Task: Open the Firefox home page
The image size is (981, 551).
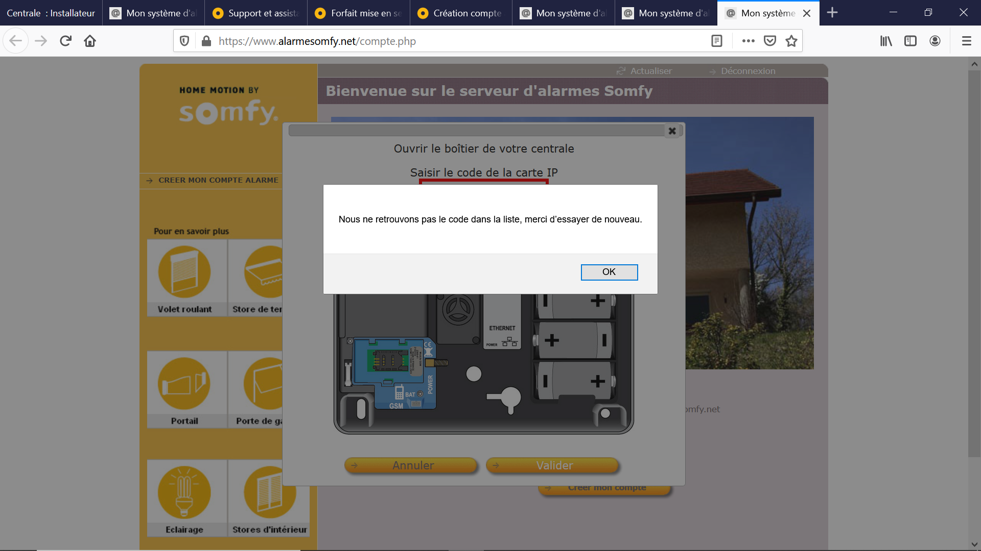Action: 90,41
